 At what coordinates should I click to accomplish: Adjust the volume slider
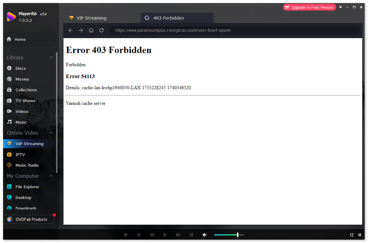(229, 235)
